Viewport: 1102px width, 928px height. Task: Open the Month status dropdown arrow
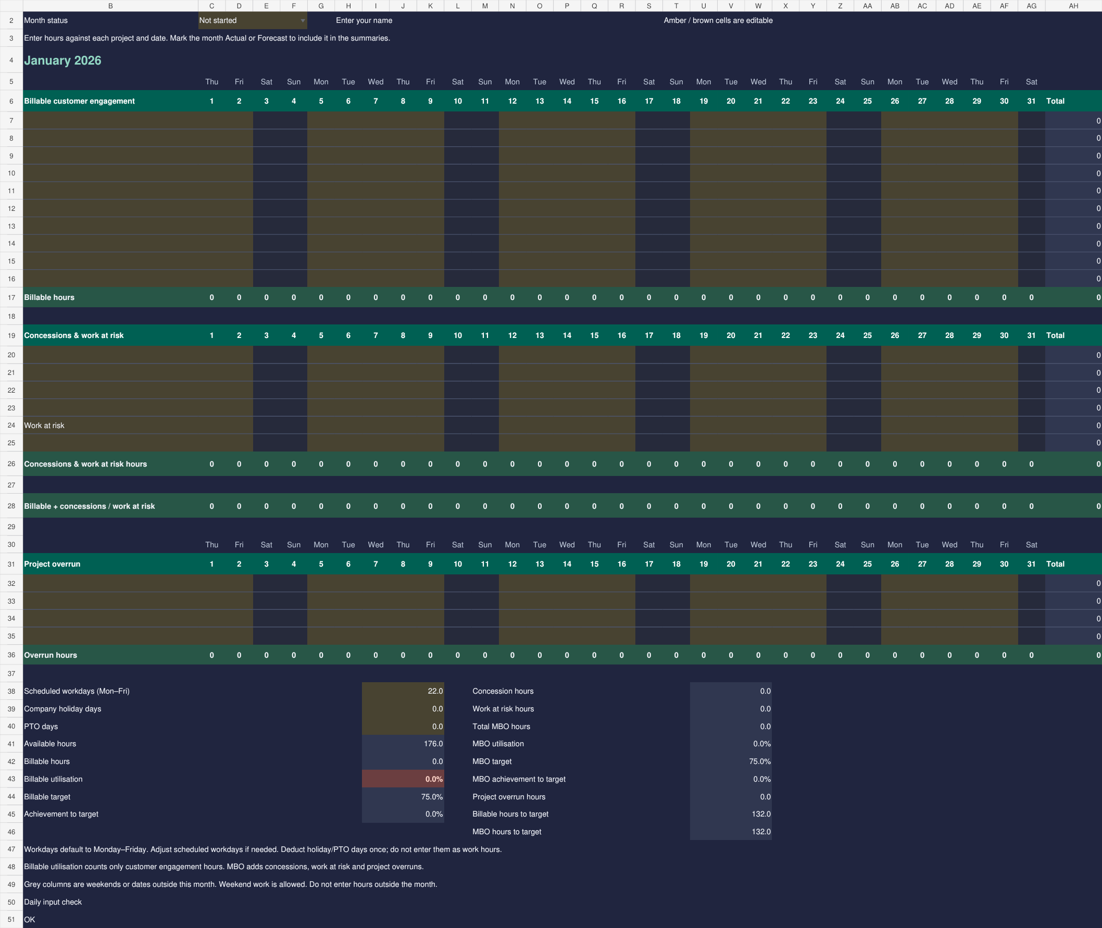[x=303, y=20]
